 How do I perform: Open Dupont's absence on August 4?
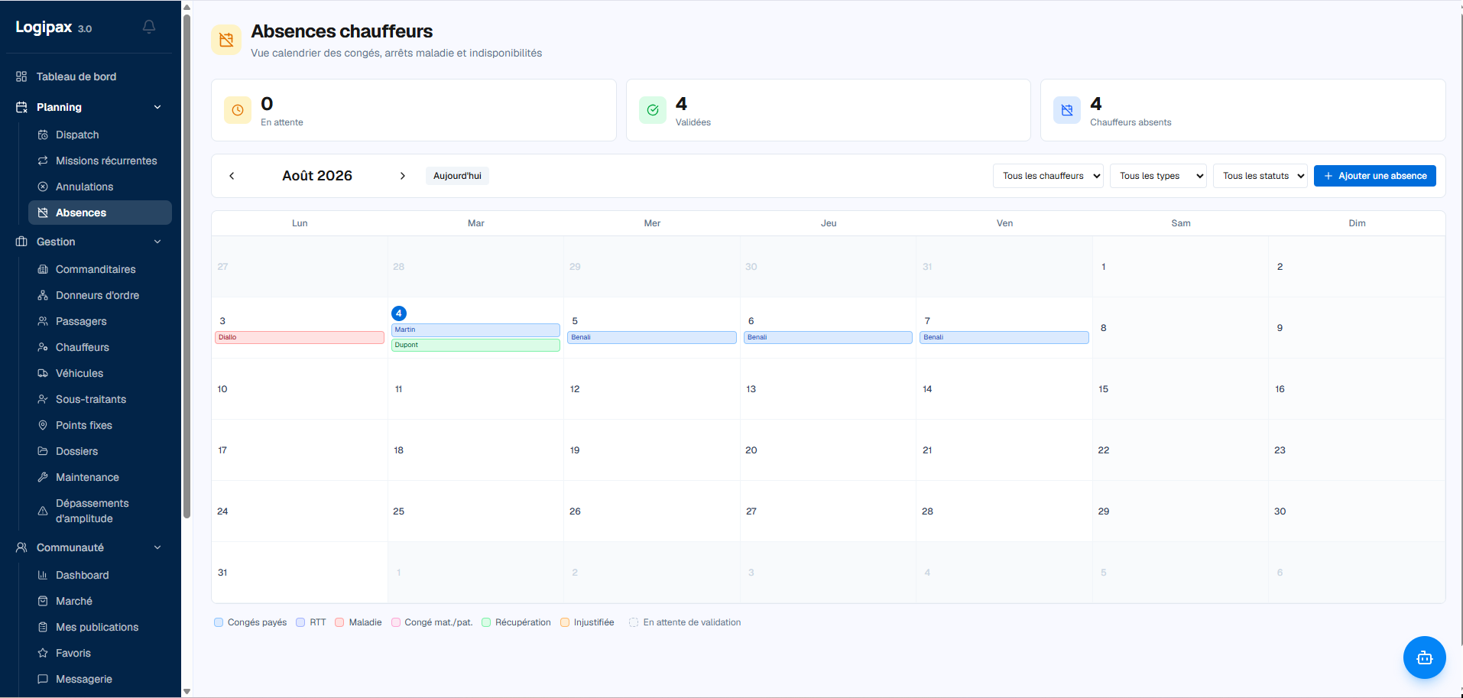click(x=475, y=345)
